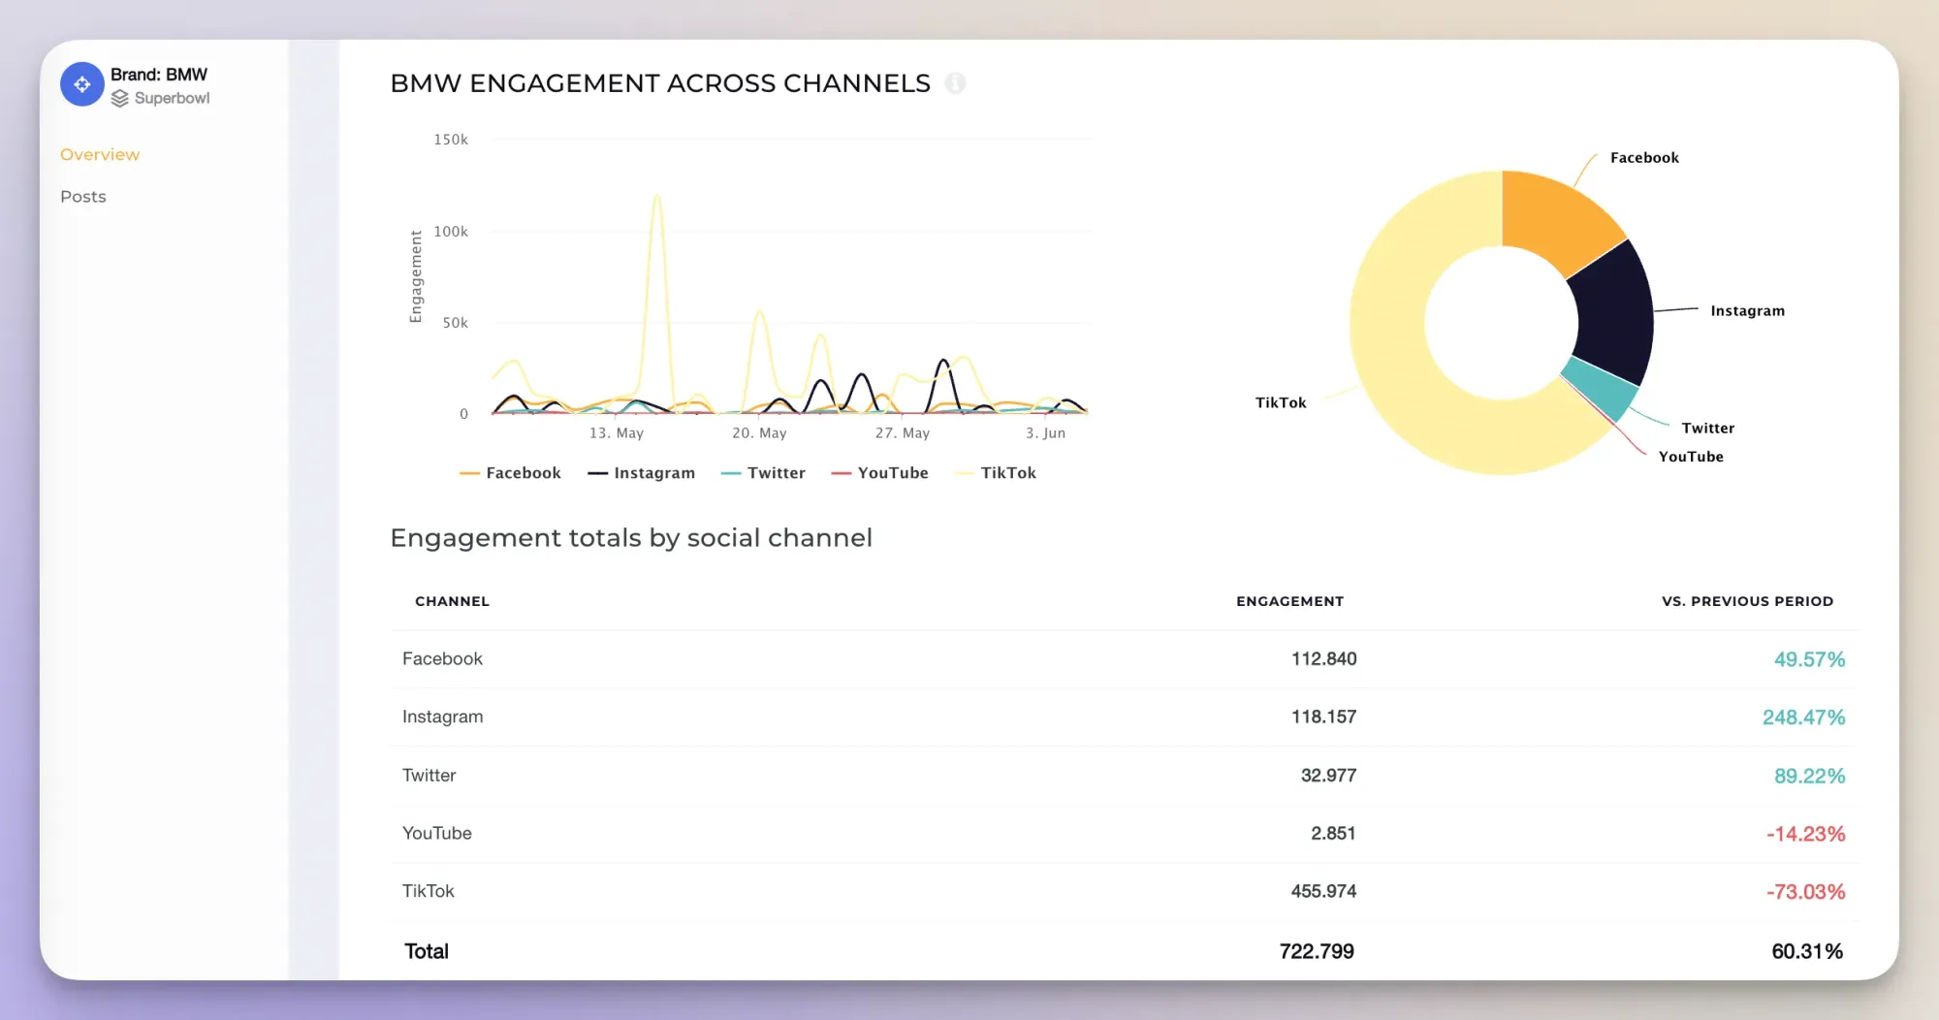Click the Twitter row in the table
Image resolution: width=1939 pixels, height=1020 pixels.
tap(1125, 776)
